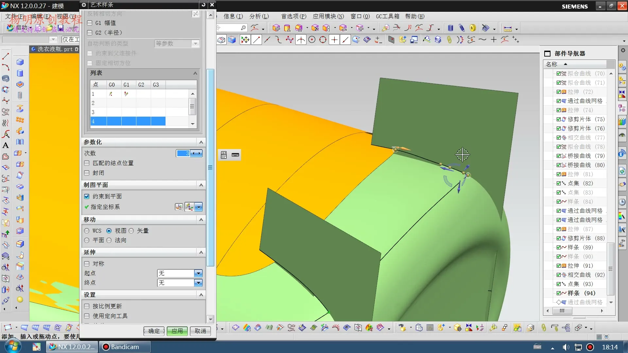
Task: Toggle the 约束到平面 checkbox
Action: (87, 196)
